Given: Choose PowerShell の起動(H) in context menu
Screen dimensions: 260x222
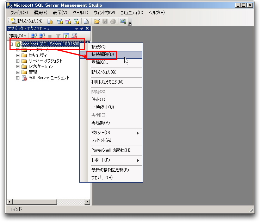Looking at the screenshot, I should 111,150.
